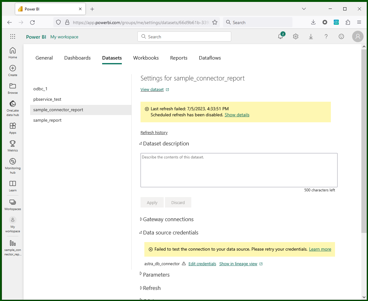Expand the Gateway connections section
The image size is (368, 301).
click(x=141, y=219)
